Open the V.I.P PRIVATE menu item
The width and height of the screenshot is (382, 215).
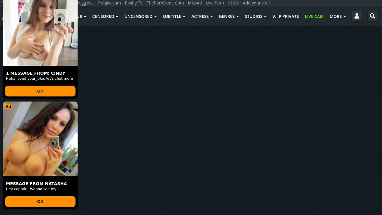tap(286, 16)
